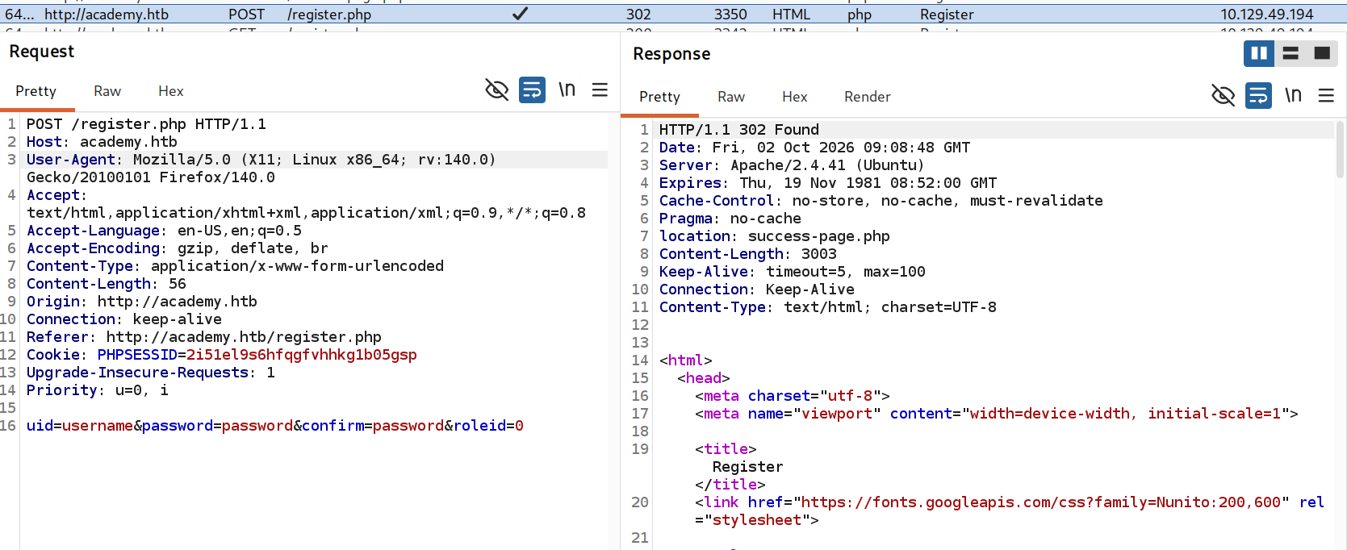Switch to the Response Hex tab
This screenshot has height=550, width=1347.
click(x=795, y=97)
